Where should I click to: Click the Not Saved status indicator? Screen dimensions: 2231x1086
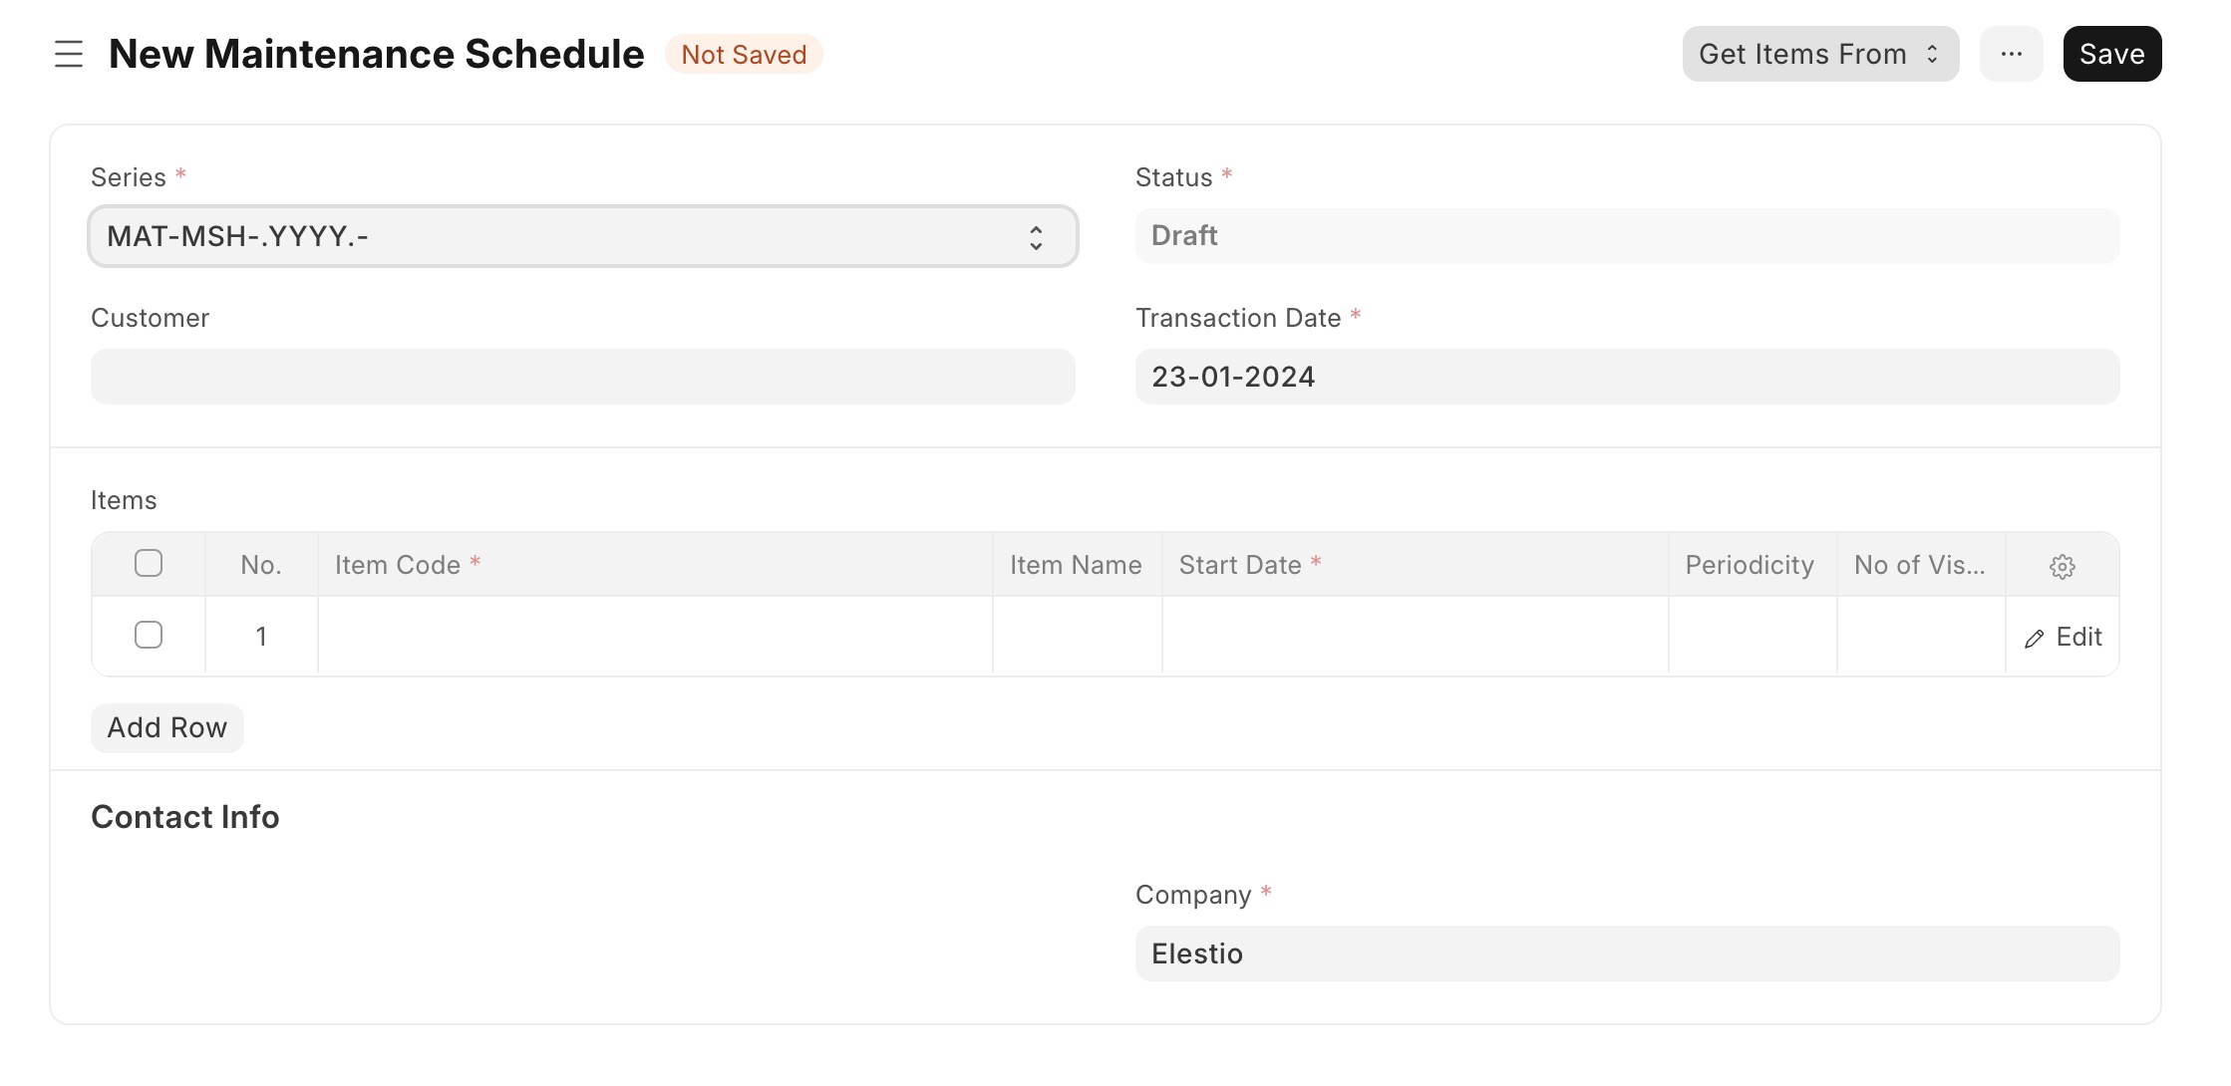click(x=743, y=54)
